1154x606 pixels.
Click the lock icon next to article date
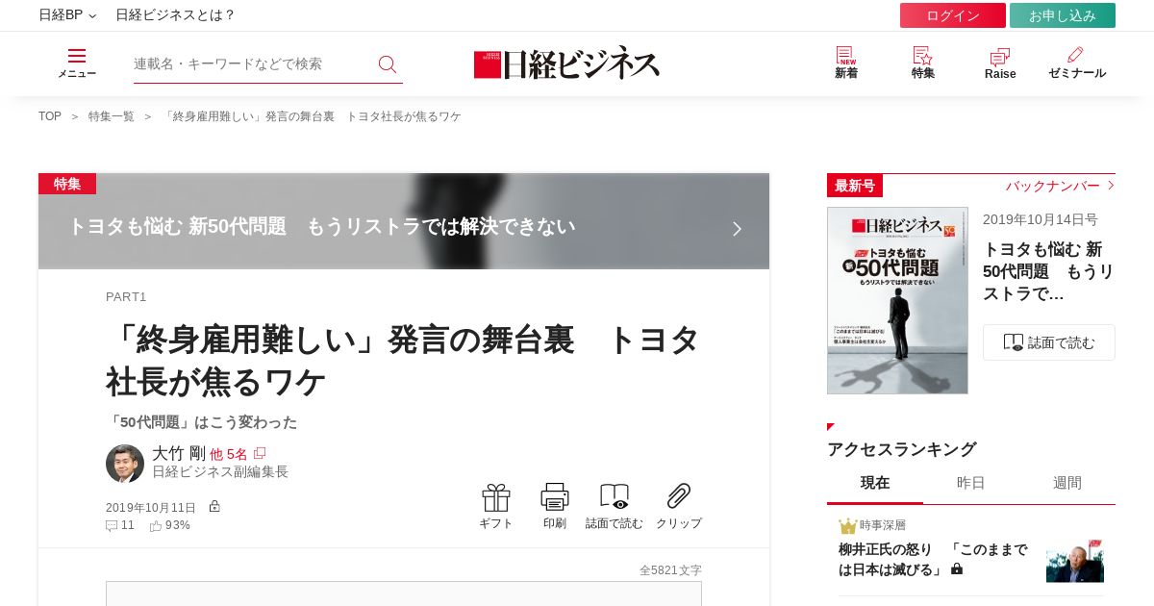[x=214, y=506]
